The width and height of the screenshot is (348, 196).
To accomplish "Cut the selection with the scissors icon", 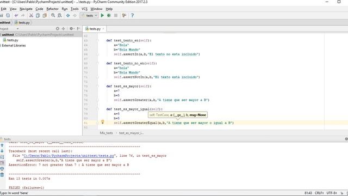I will (x=31, y=16).
